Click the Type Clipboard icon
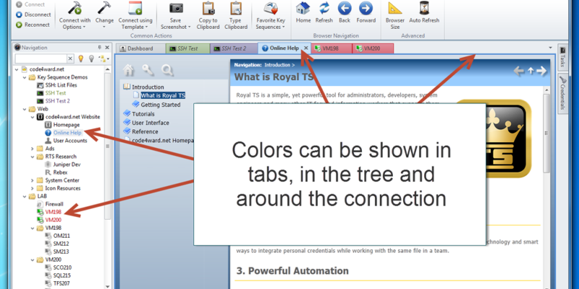 [236, 12]
